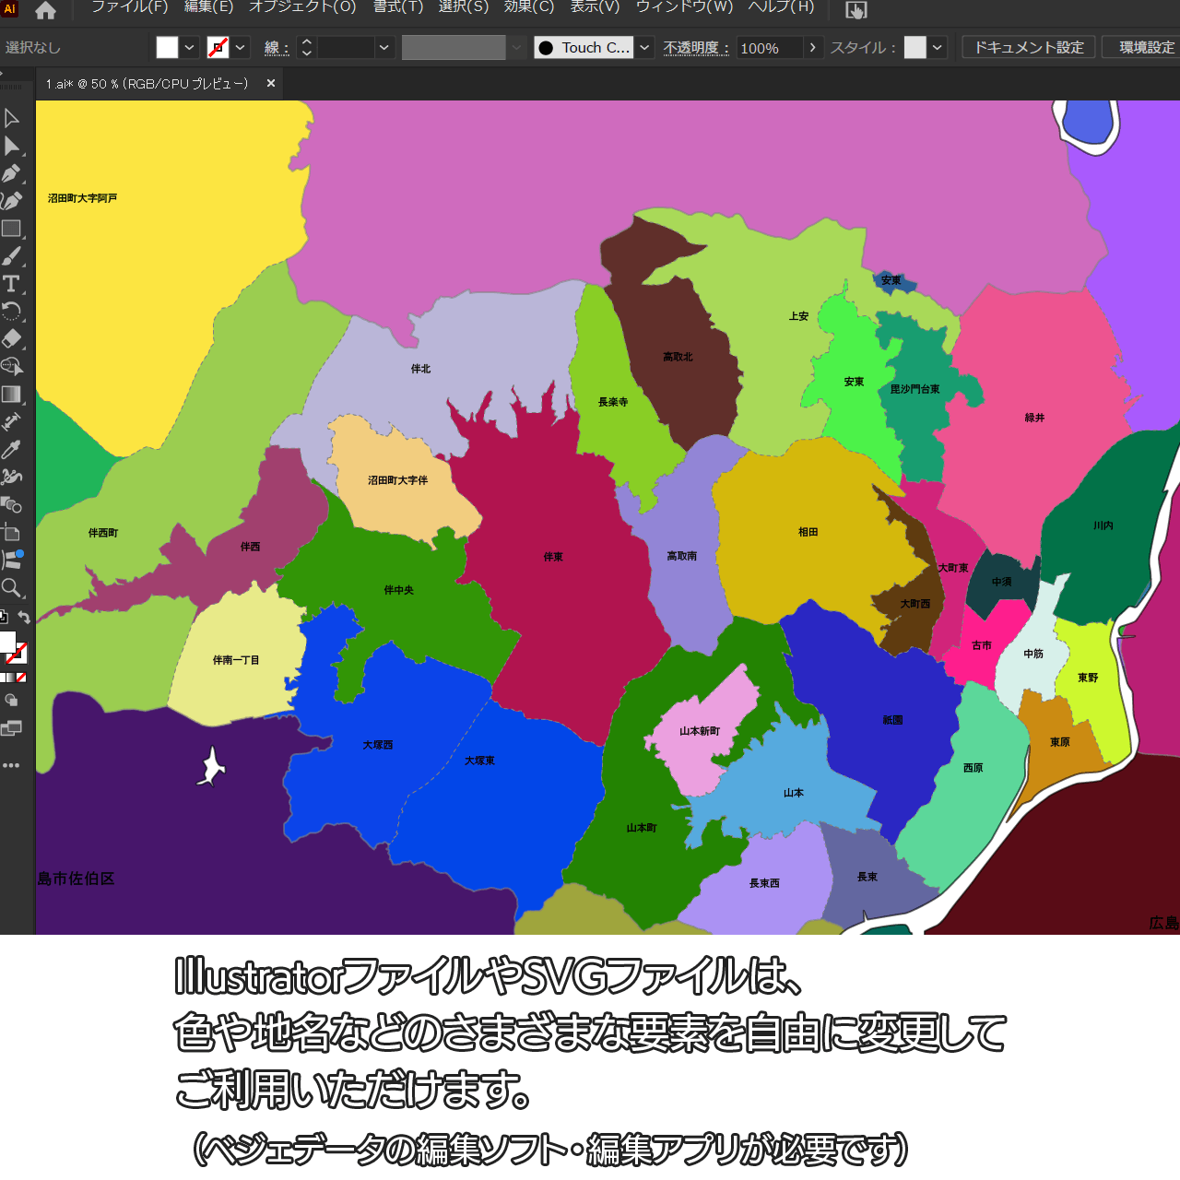This screenshot has width=1180, height=1180.
Task: Click the graphic style swatch
Action: pos(914,48)
